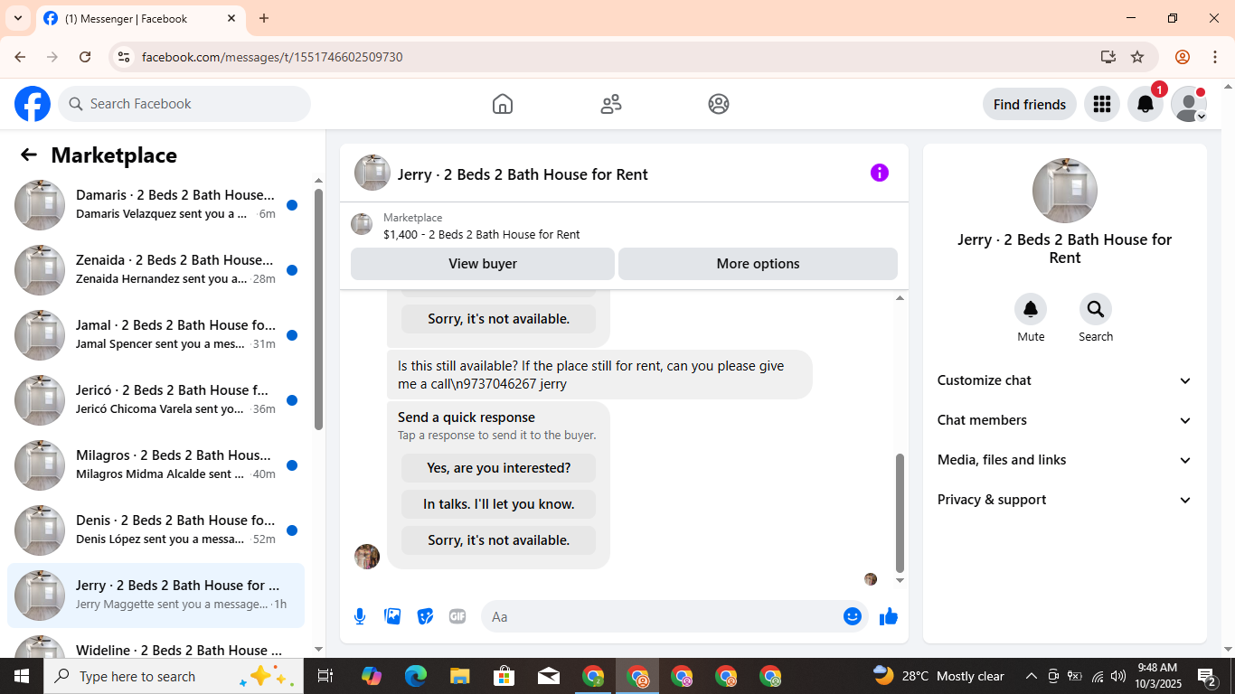The height and width of the screenshot is (694, 1235).
Task: Open File Explorer from the taskbar
Action: click(x=460, y=676)
